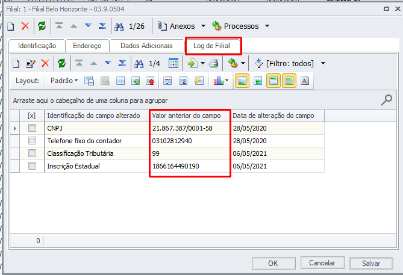The image size is (403, 275).
Task: Click the New record icon in top toolbar
Action: pyautogui.click(x=10, y=26)
